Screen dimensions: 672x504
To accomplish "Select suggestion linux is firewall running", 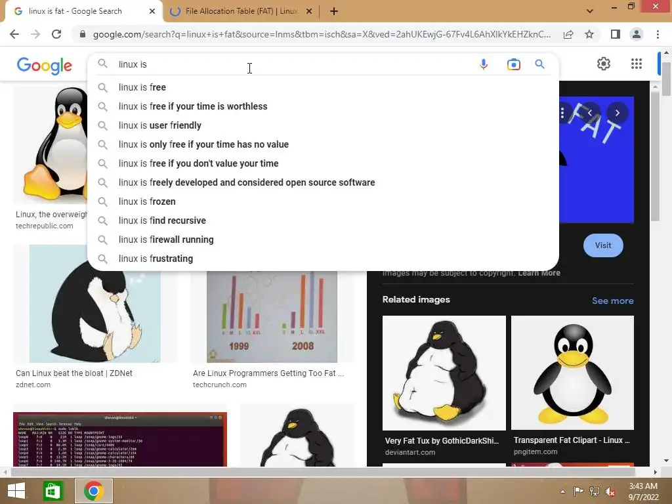I will 323,240.
